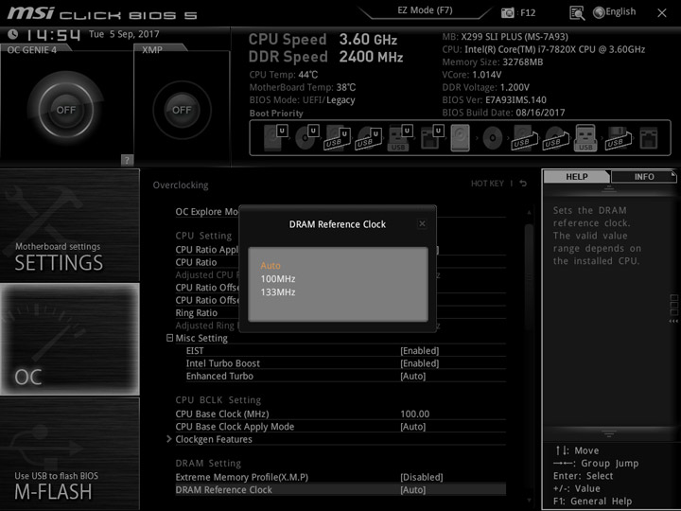Select legacy USB hard disk boot icon
681x511 pixels.
[524, 138]
